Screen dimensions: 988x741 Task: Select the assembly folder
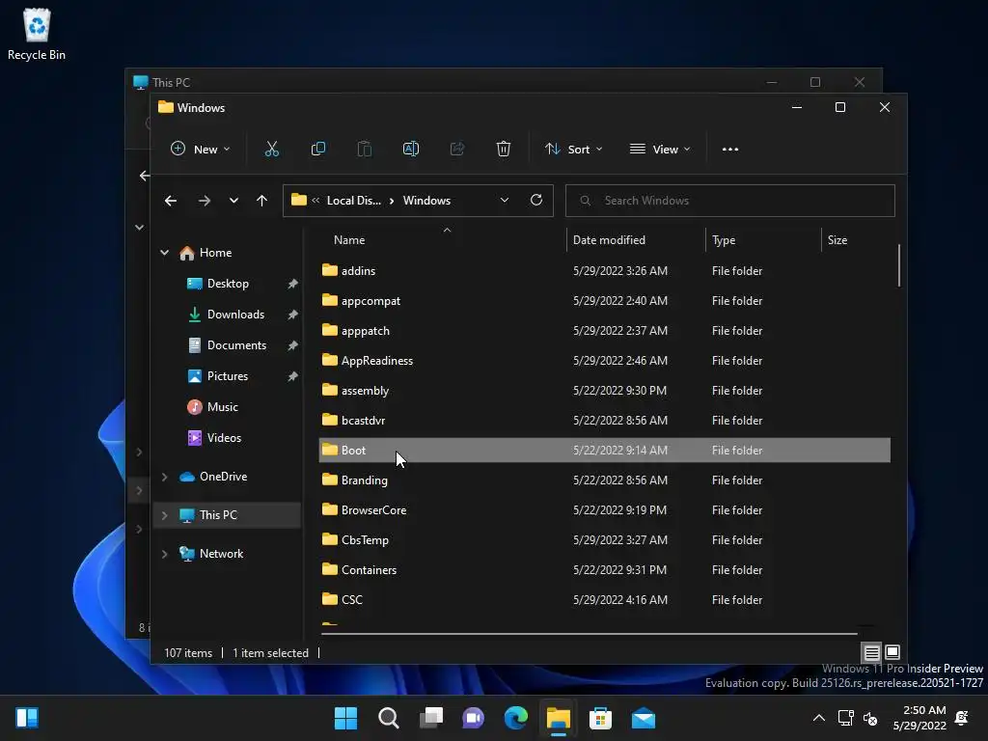[604, 391]
